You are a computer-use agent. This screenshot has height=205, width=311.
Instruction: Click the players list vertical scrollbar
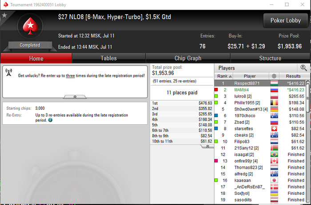tap(308, 142)
